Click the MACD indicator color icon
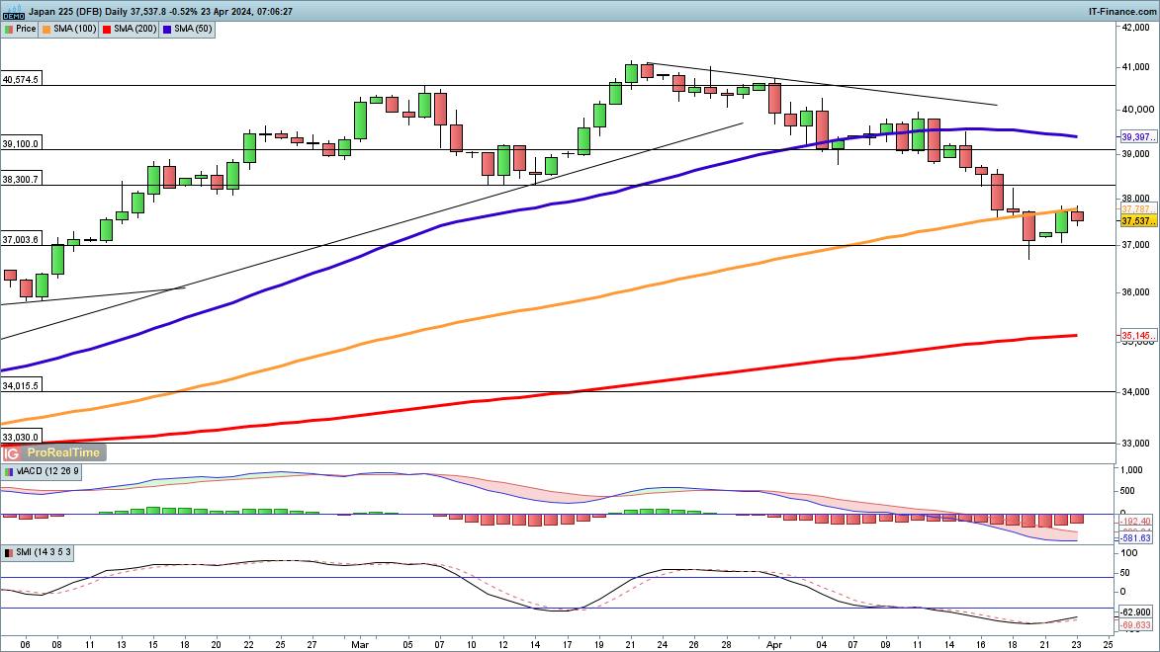This screenshot has width=1160, height=652. click(8, 472)
